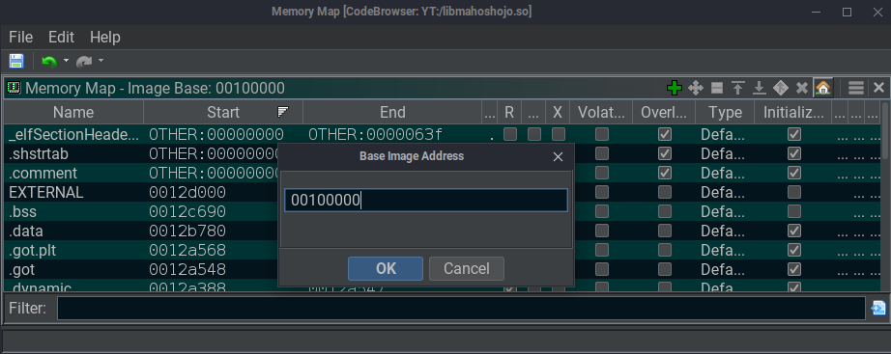The height and width of the screenshot is (354, 891).
Task: Toggle Overlay checkbox for .got.plt row
Action: pyautogui.click(x=664, y=250)
